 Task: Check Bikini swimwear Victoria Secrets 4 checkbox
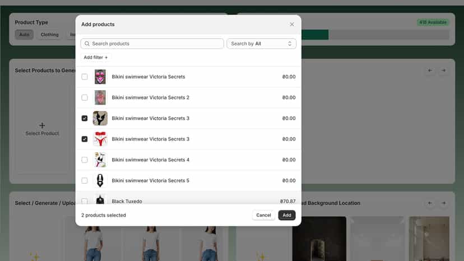[85, 160]
